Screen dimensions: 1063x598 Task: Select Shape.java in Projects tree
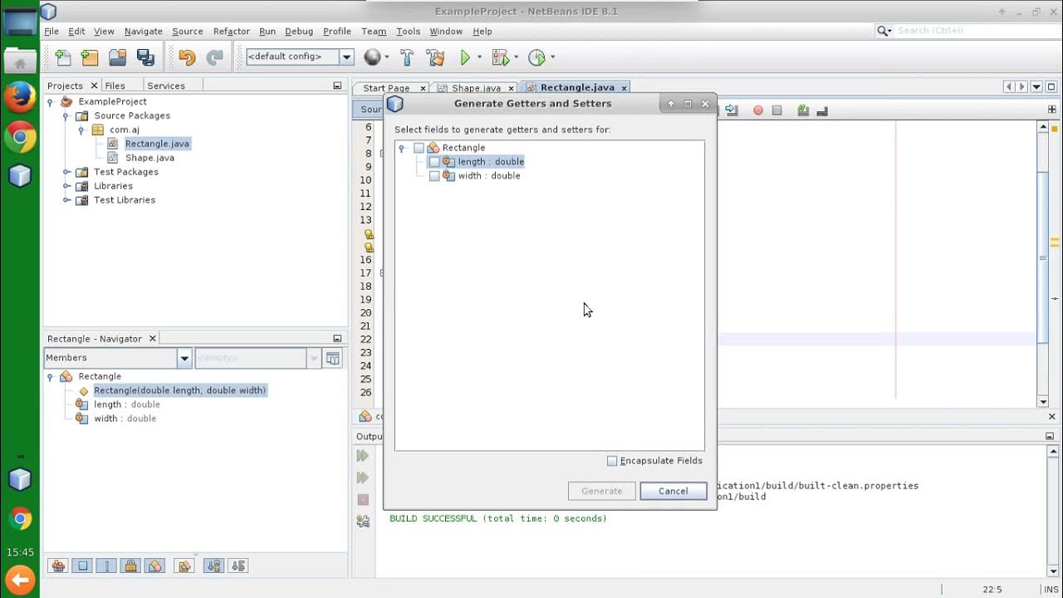pyautogui.click(x=149, y=158)
